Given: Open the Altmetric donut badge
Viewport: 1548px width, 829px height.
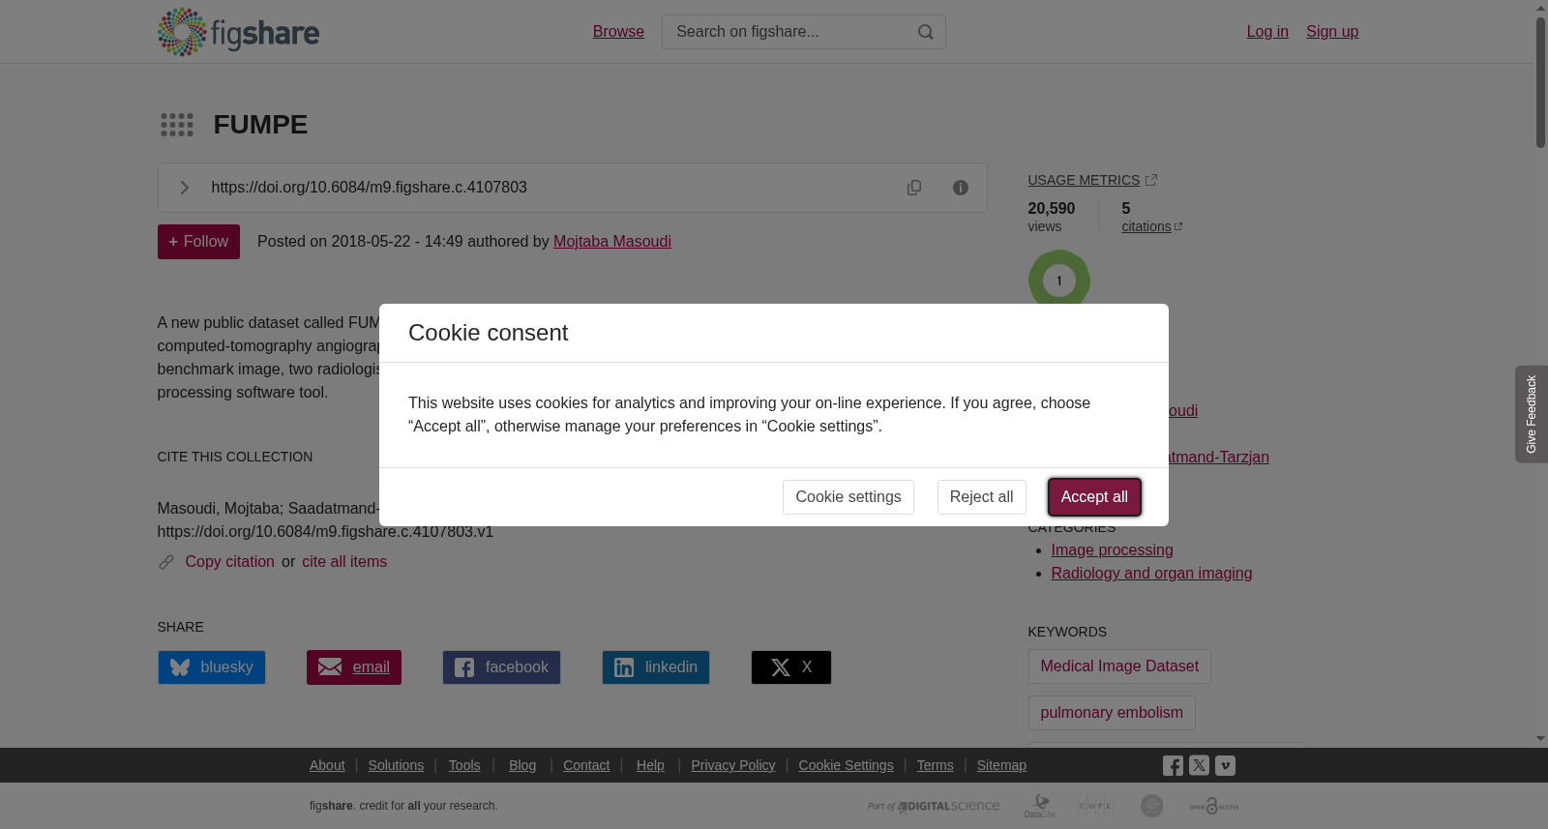Looking at the screenshot, I should tap(1059, 281).
